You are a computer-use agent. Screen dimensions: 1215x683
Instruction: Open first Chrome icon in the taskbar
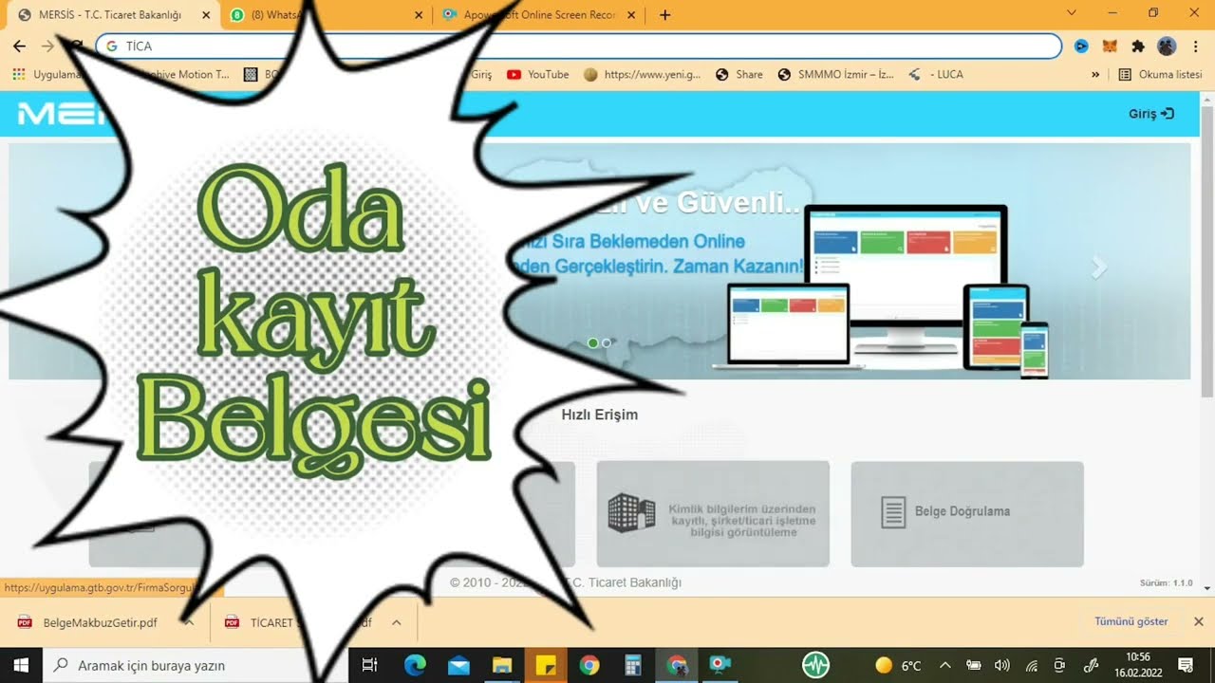click(x=589, y=665)
